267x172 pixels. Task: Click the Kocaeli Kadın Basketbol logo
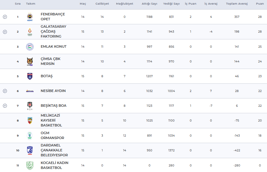[x=30, y=165]
